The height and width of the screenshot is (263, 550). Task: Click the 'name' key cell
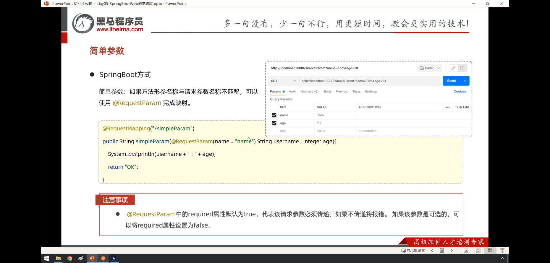tap(296, 115)
